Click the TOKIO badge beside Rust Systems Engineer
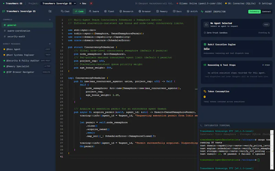The image size is (275, 171). click(48, 55)
